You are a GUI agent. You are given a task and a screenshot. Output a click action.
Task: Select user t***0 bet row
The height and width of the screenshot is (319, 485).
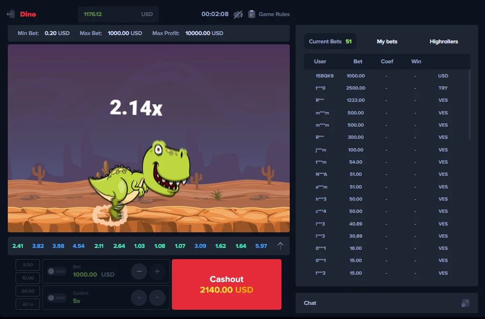[387, 88]
